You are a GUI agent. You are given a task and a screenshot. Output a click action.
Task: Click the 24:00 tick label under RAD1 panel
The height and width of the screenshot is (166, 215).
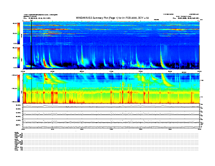pyautogui.click(x=199, y=71)
